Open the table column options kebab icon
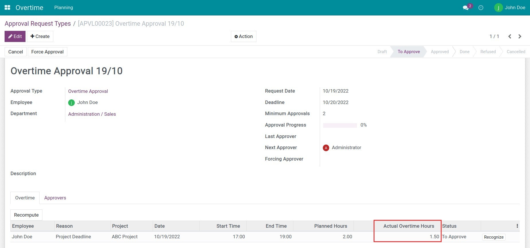Image resolution: width=530 pixels, height=248 pixels. pos(517,226)
